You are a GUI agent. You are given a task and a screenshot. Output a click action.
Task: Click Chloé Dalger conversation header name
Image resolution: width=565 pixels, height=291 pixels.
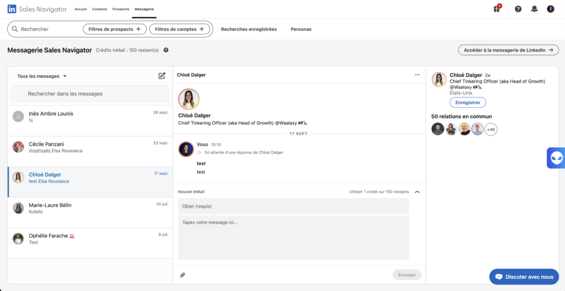pos(191,75)
